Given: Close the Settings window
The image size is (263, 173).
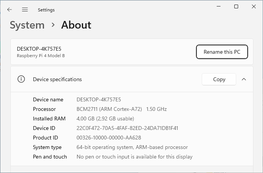Looking at the screenshot, I should click(254, 6).
